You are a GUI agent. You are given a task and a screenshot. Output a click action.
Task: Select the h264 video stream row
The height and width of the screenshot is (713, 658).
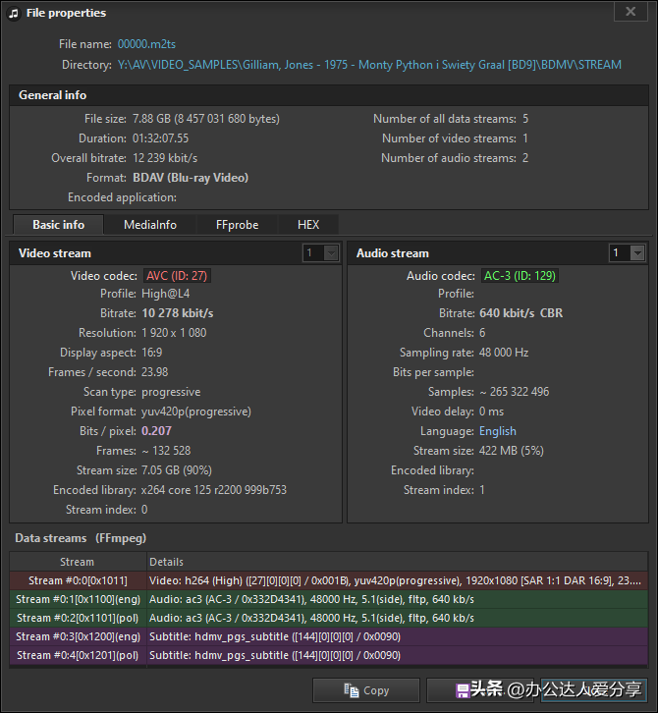coord(329,580)
